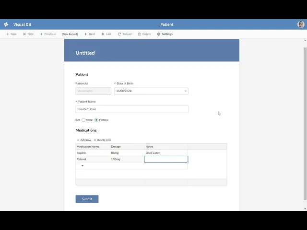Click the Date of Birth field value
This screenshot has height=230, width=307.
click(x=124, y=91)
